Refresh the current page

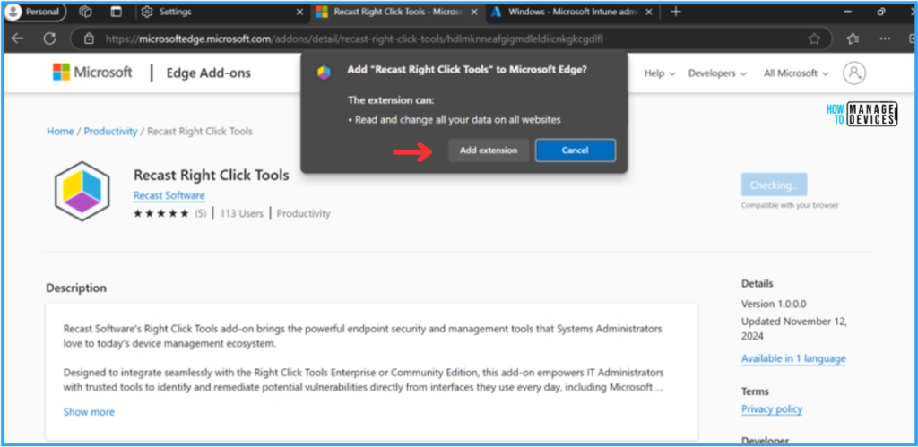(x=50, y=39)
